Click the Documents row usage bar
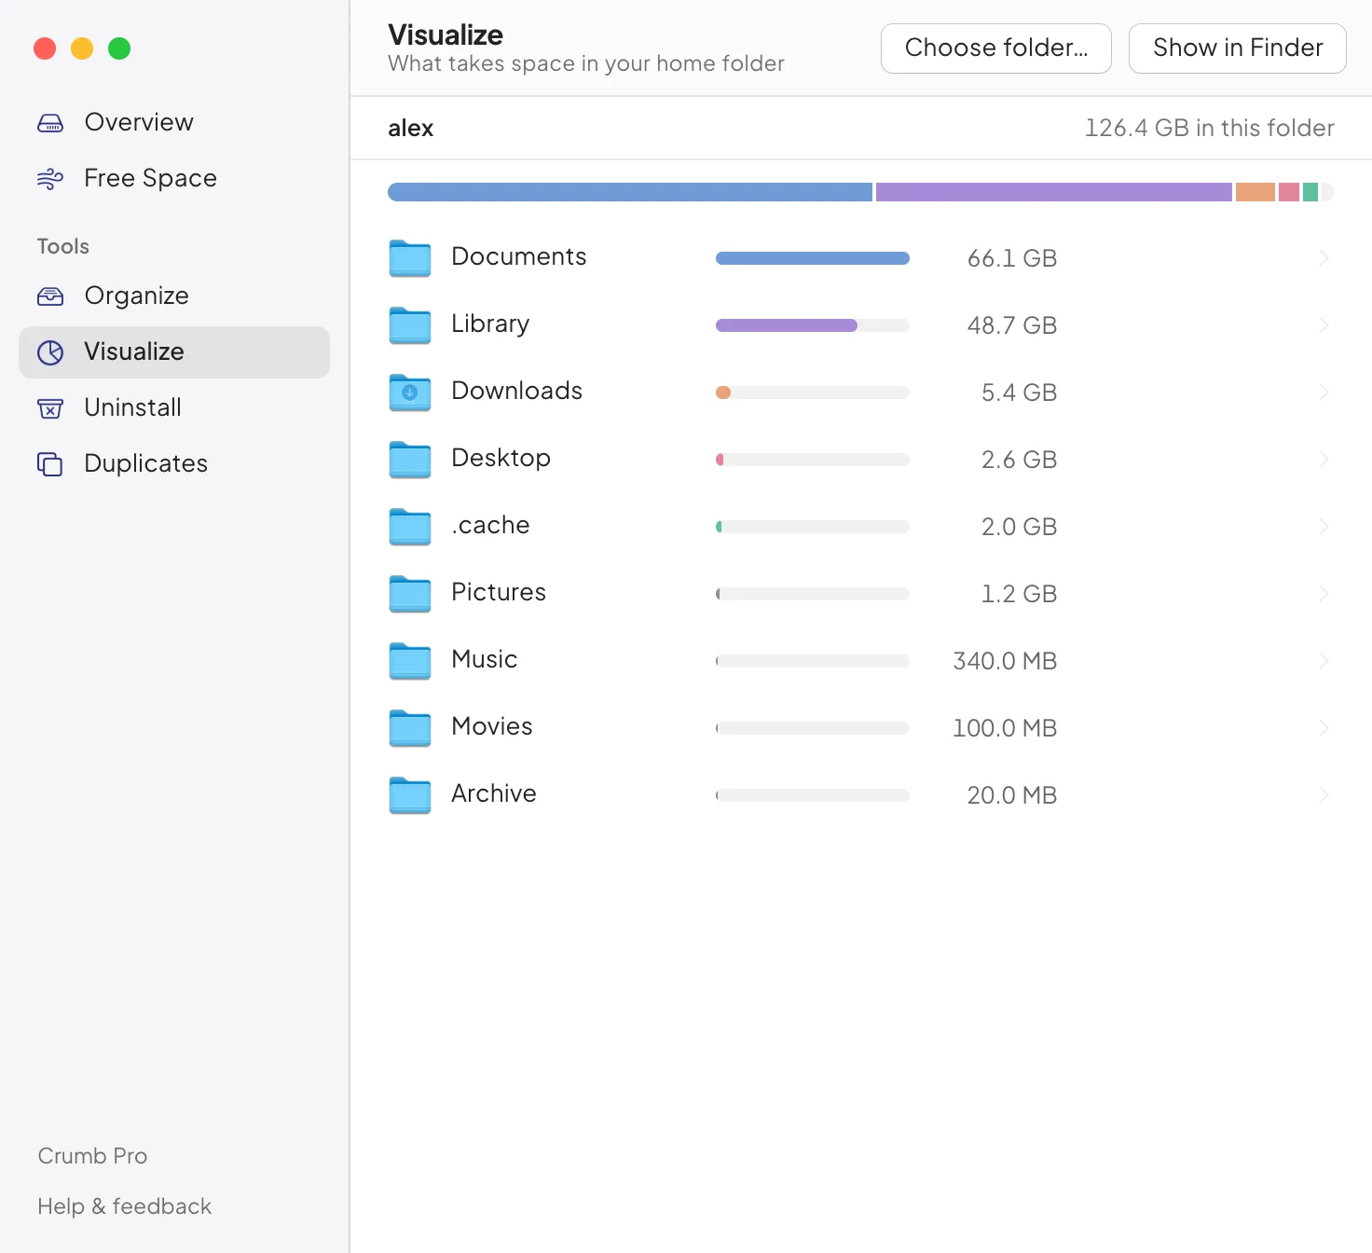This screenshot has width=1372, height=1253. (x=813, y=258)
